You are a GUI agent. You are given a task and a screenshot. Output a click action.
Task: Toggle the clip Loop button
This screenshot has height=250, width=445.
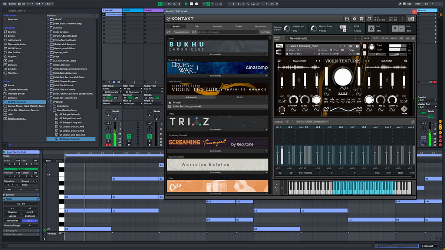point(21,169)
